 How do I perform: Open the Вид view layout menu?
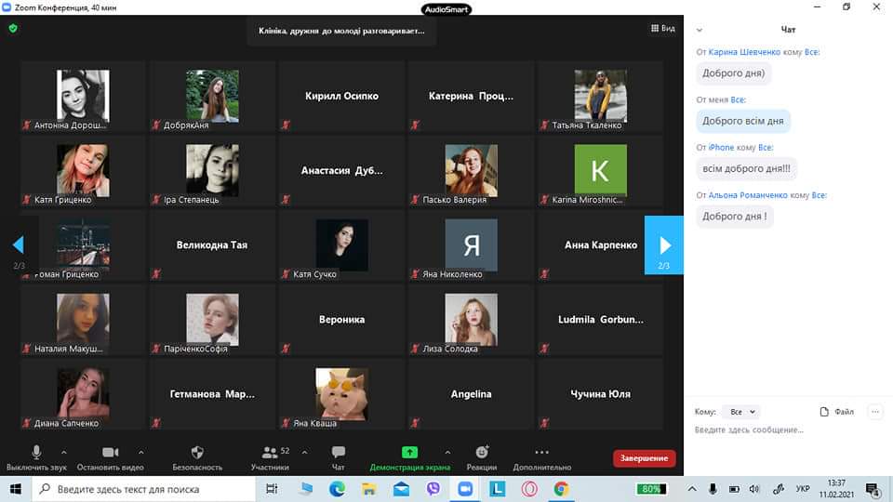coord(663,28)
